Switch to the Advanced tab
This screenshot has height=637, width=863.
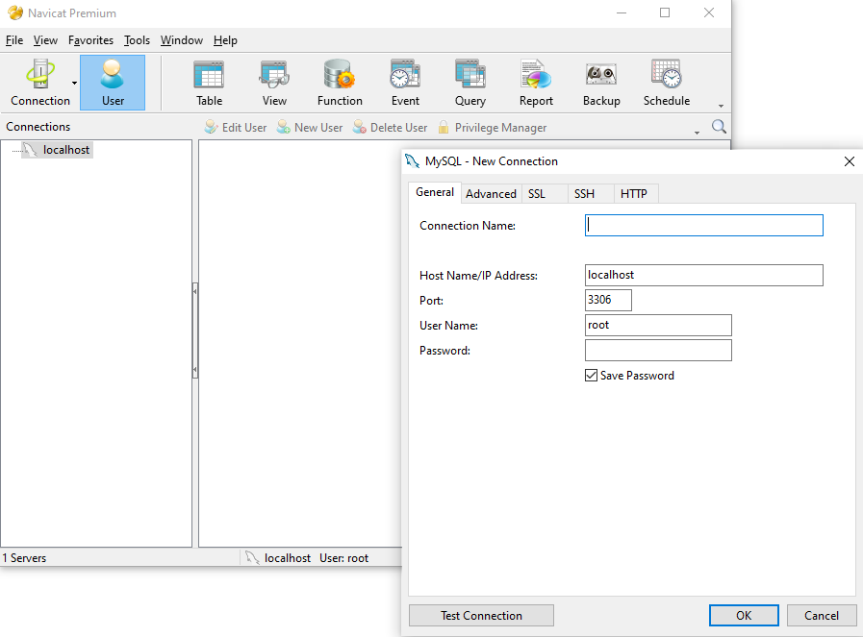[491, 193]
